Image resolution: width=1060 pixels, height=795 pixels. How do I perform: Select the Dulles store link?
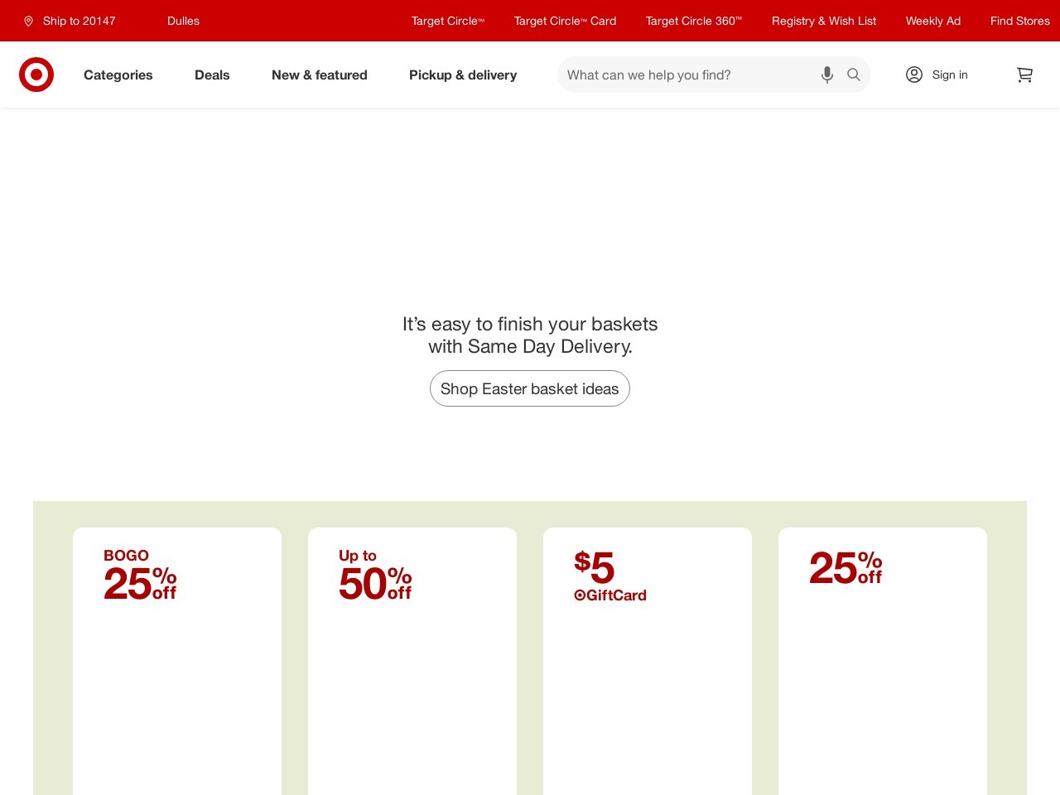click(183, 21)
